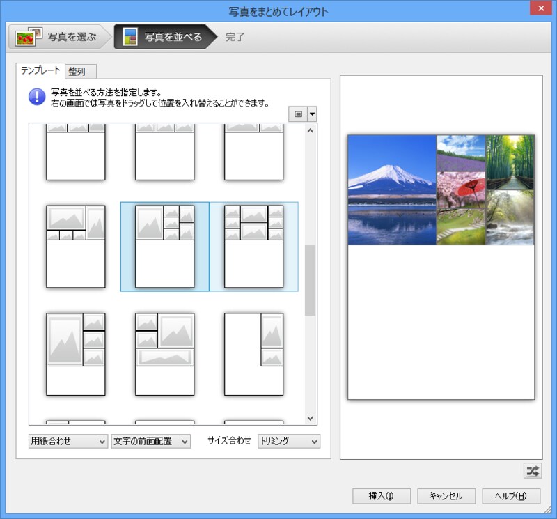The image size is (557, 519).
Task: Click the shuffle photo arrangement icon
Action: pos(533,472)
